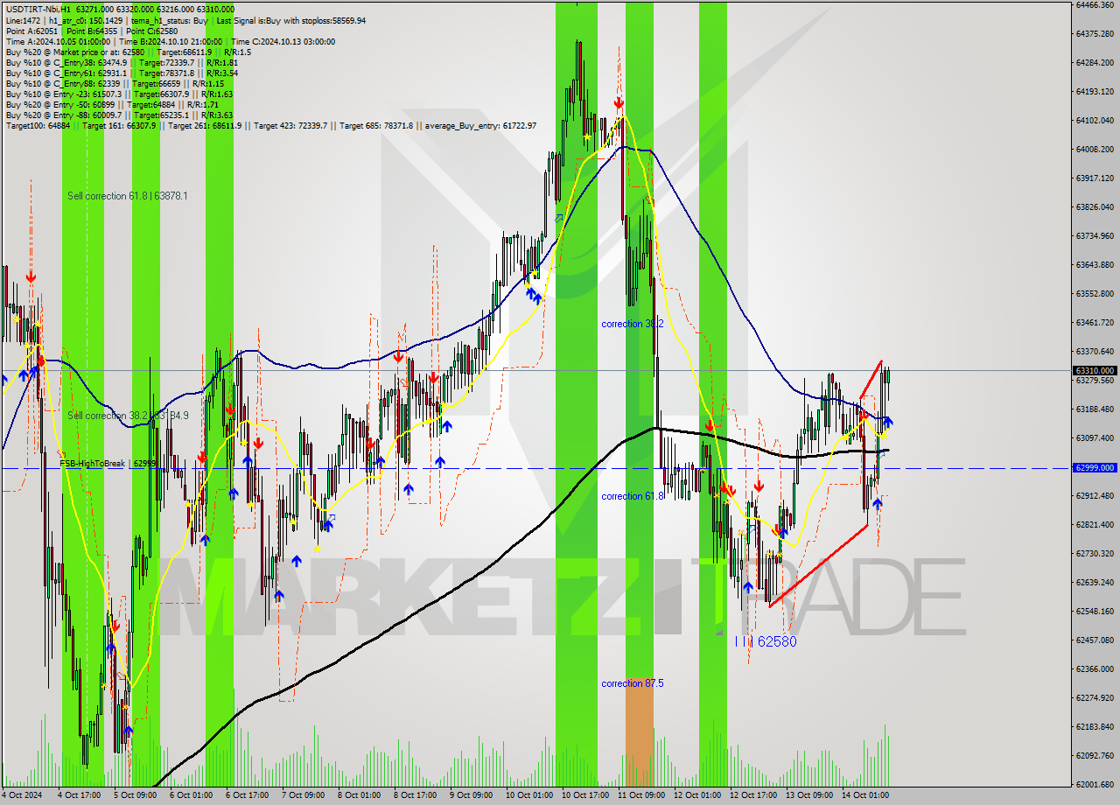Viewport: 1120px width, 805px height.
Task: Click the 'Buy %20 @ Market price or at: 62580' line
Action: point(129,52)
